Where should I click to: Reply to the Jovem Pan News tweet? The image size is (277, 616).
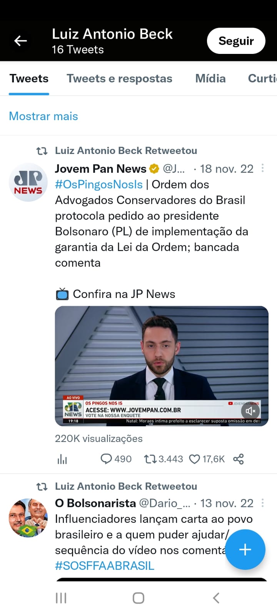116,459
